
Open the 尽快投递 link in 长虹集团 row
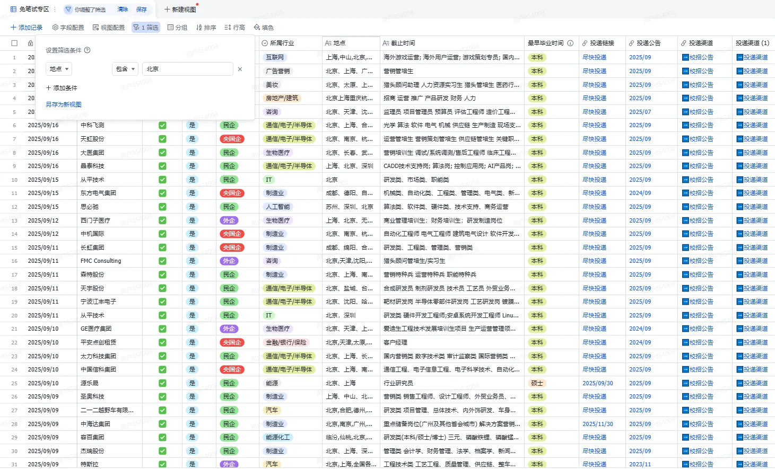[x=595, y=247]
